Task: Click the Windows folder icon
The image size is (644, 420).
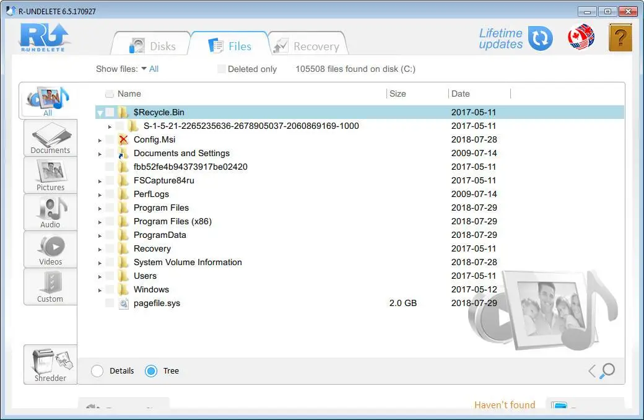Action: tap(123, 289)
